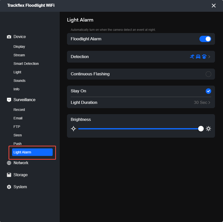Click the high brightness sun icon
Viewport: 223px width, 222px height.
(x=208, y=129)
